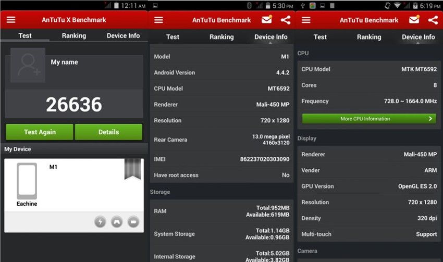
Task: Select Ranking tab in right screen
Action: click(369, 37)
